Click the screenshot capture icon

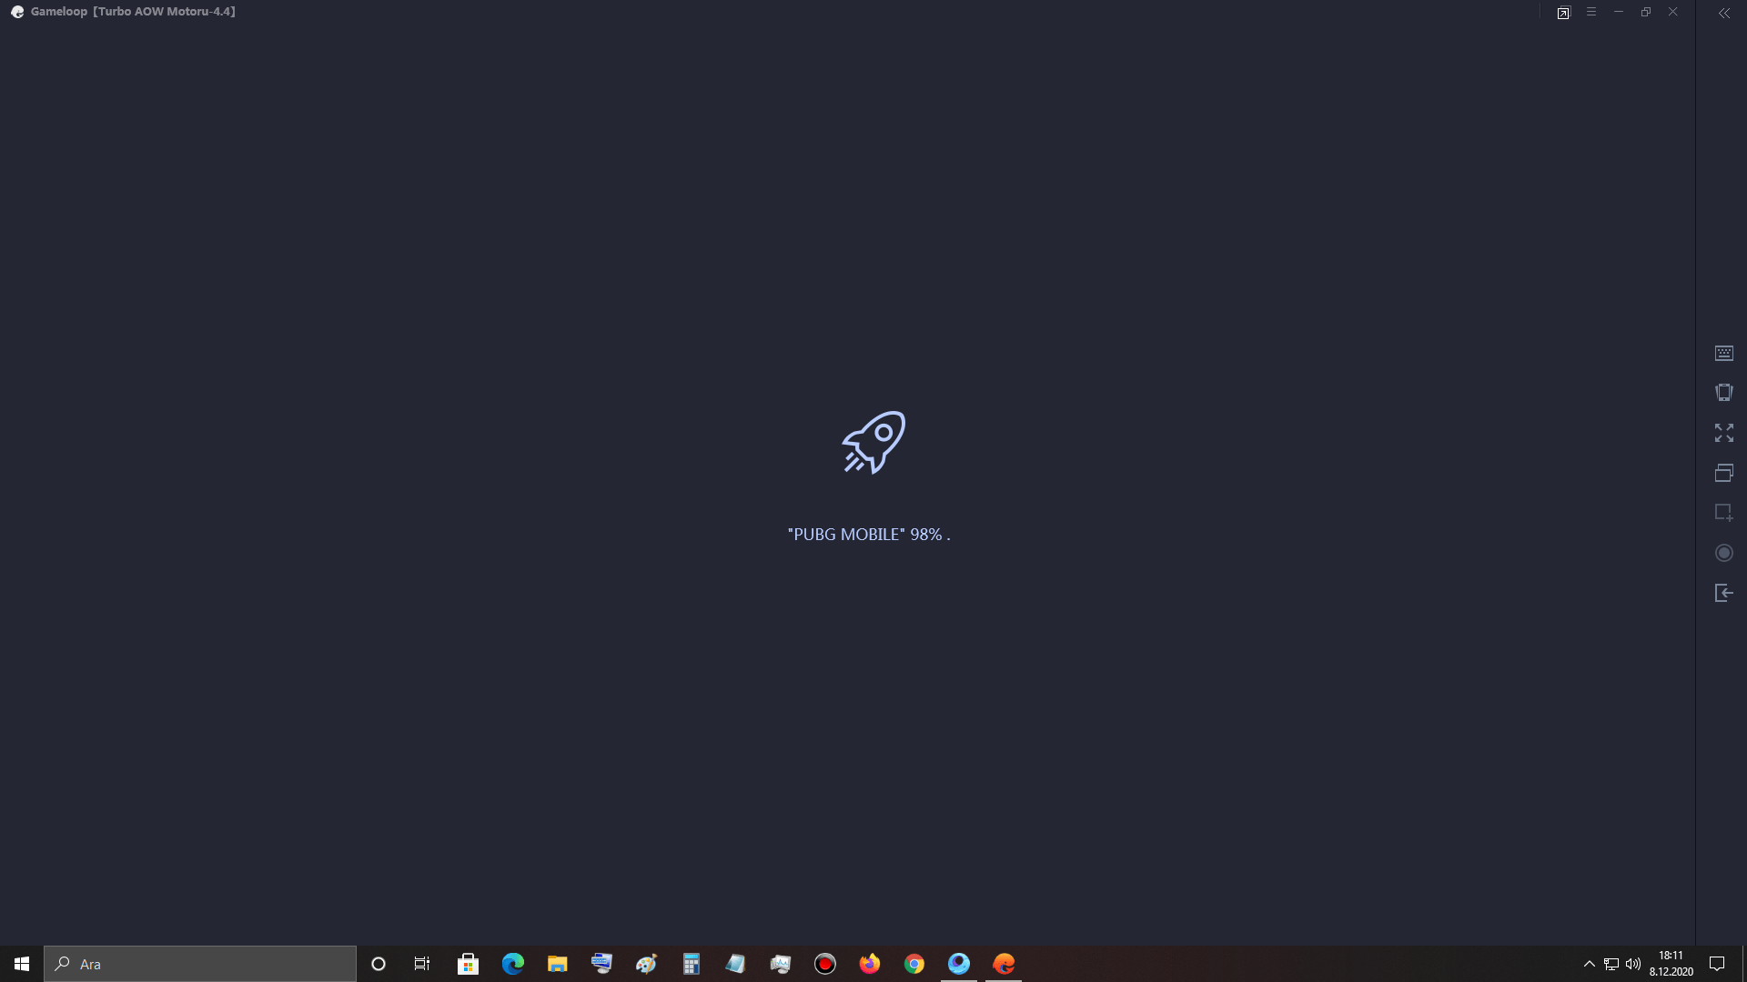coord(1723,513)
